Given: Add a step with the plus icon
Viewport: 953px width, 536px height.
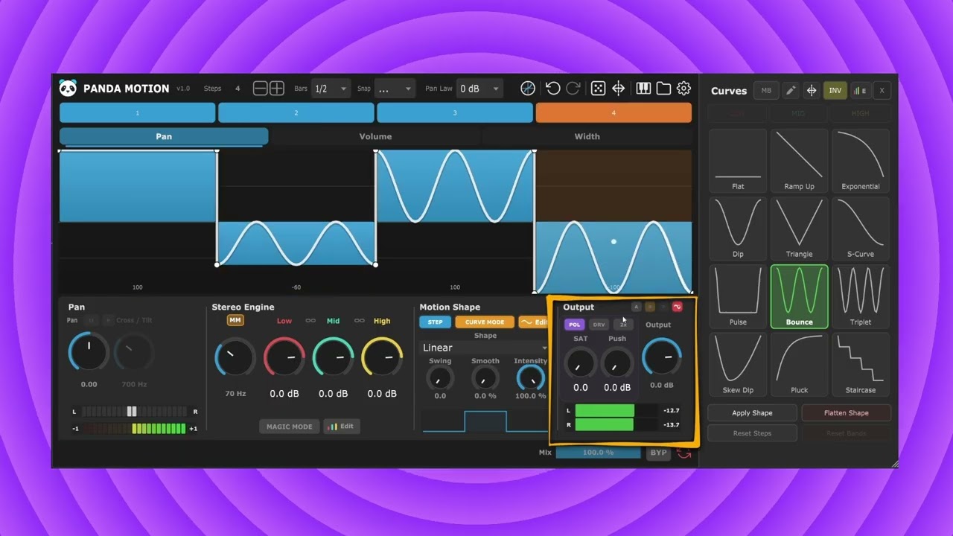Looking at the screenshot, I should tap(277, 89).
